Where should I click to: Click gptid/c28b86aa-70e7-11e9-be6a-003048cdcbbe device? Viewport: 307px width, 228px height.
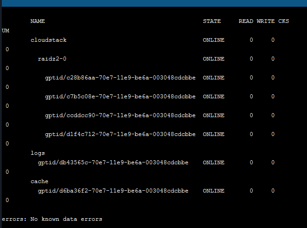(x=120, y=78)
